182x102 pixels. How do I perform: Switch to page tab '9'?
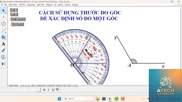[x=72, y=85]
